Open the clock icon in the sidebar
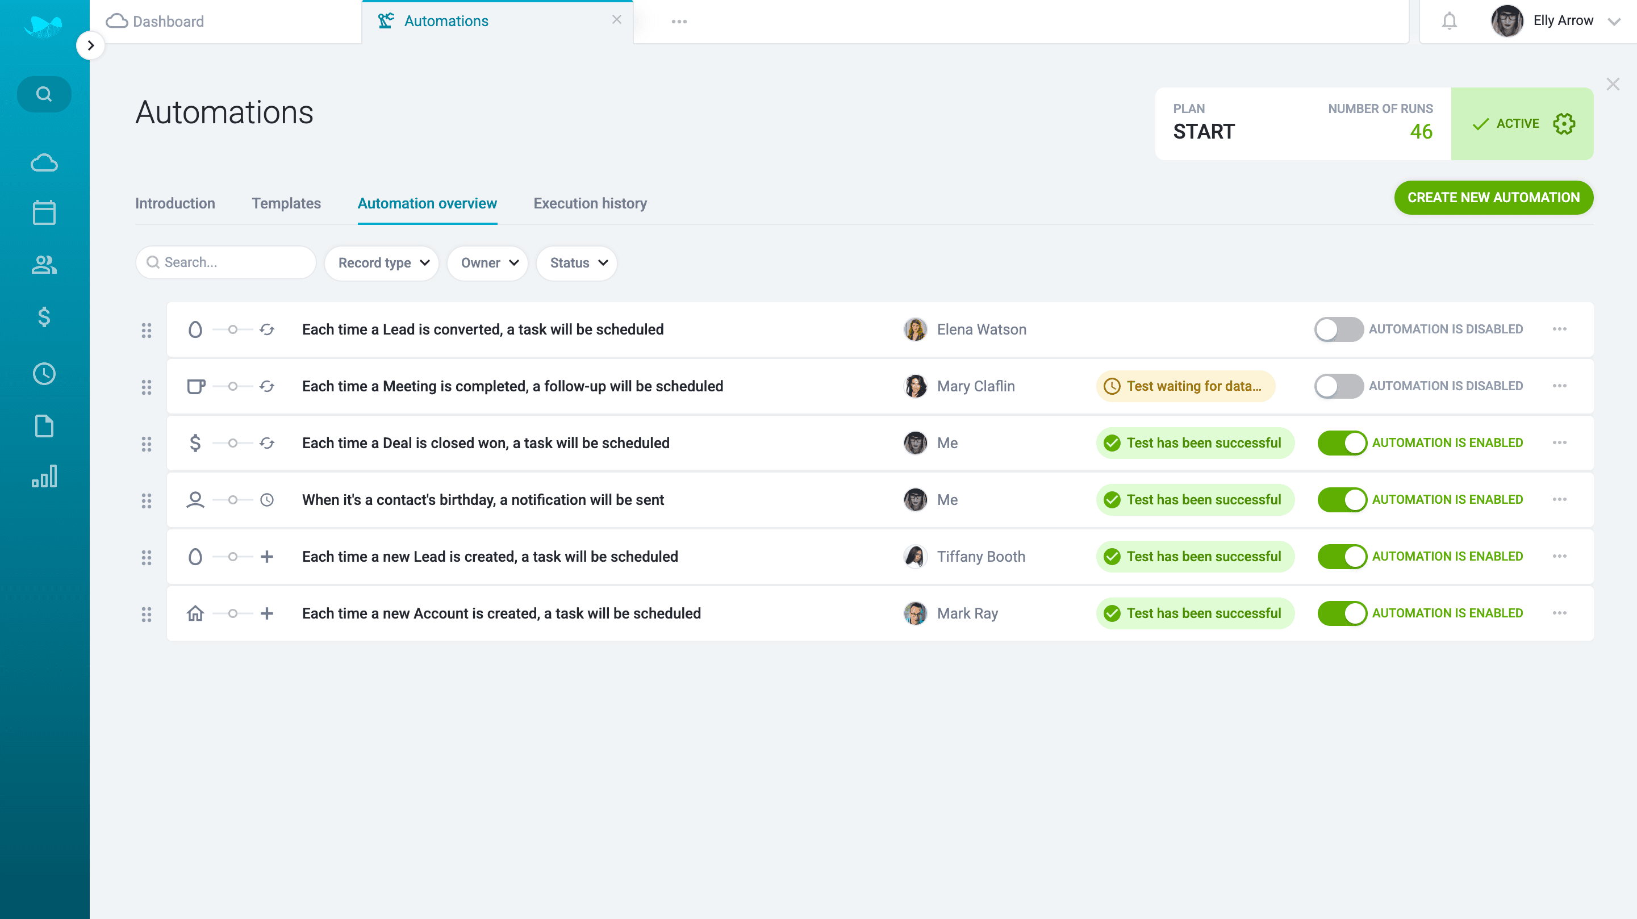1637x919 pixels. click(x=44, y=374)
